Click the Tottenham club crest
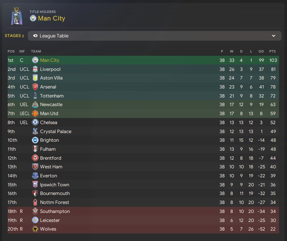 35,96
